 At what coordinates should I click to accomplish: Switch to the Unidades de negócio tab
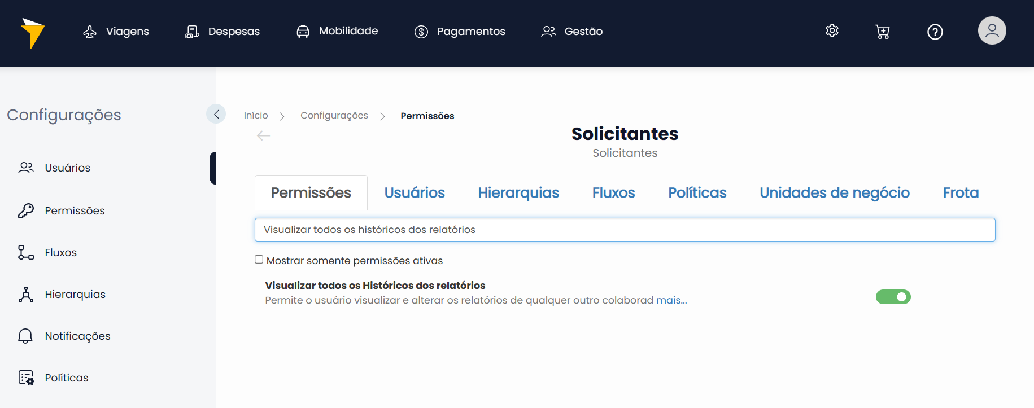[834, 193]
